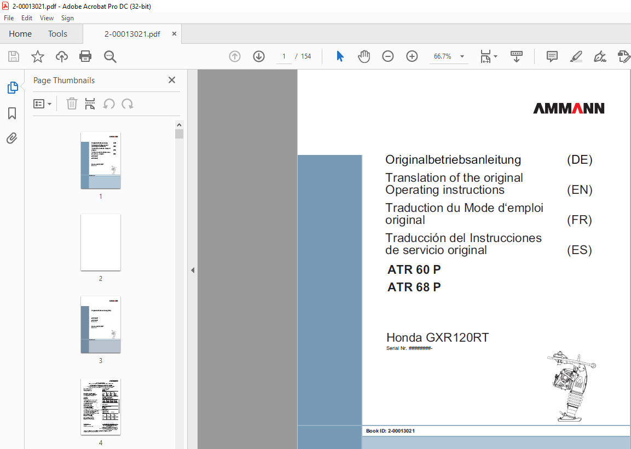Rotate page counterclockwise in thumbnails panel

pos(109,104)
